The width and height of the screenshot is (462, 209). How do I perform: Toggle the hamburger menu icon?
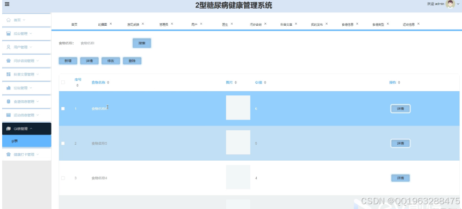tap(7, 4)
